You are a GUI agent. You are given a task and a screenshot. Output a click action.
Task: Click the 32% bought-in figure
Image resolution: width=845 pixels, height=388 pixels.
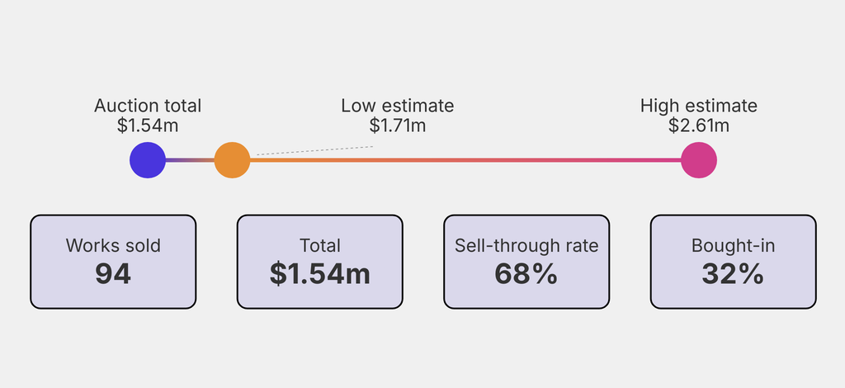pyautogui.click(x=733, y=273)
